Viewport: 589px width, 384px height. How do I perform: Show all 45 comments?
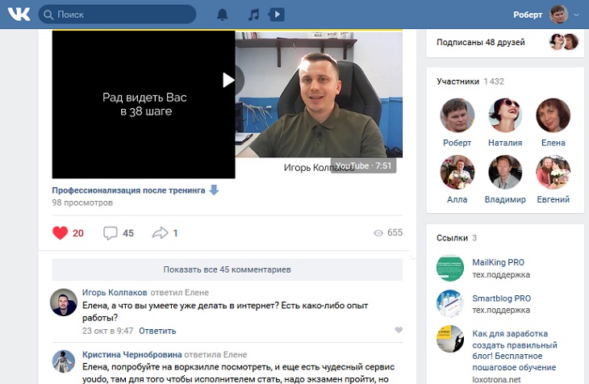pos(228,269)
